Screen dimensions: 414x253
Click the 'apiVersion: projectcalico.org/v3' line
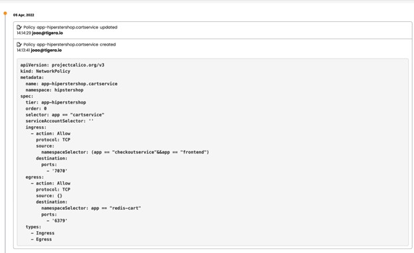(62, 65)
